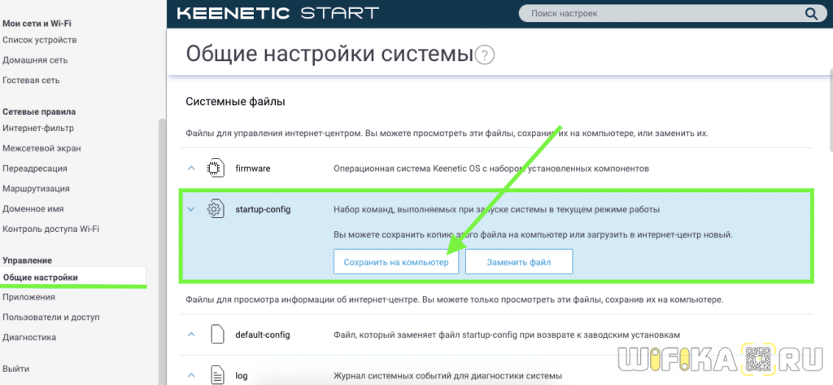The width and height of the screenshot is (833, 385).
Task: Click the Поиск настроек search field
Action: point(659,14)
